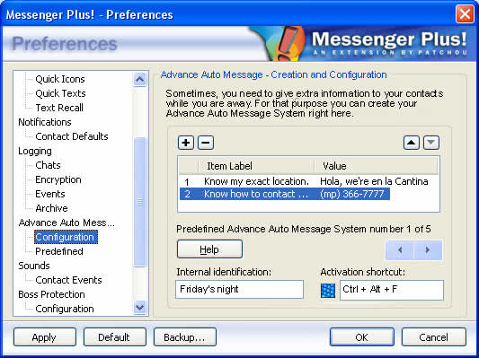Go to previous predefined message system
Viewport: 479px width, 358px height.
click(x=400, y=250)
